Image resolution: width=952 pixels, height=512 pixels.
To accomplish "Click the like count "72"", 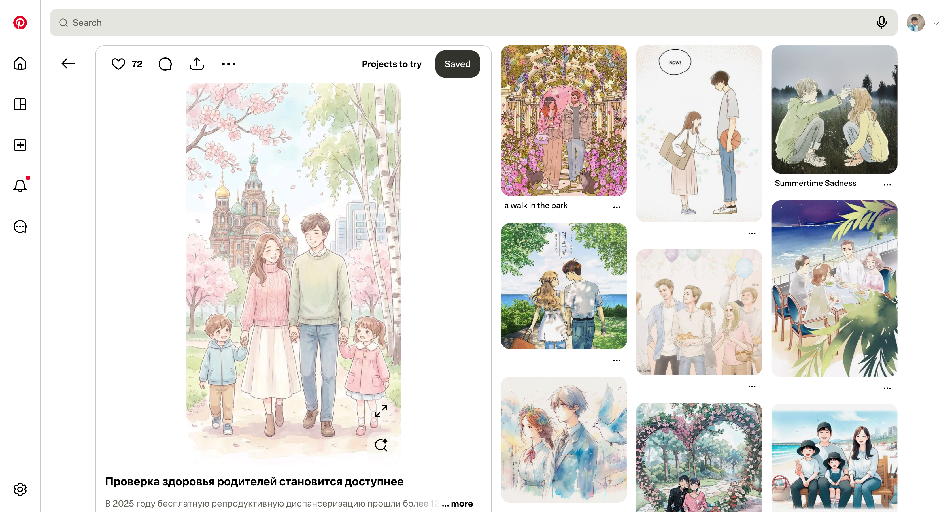I will tap(137, 64).
